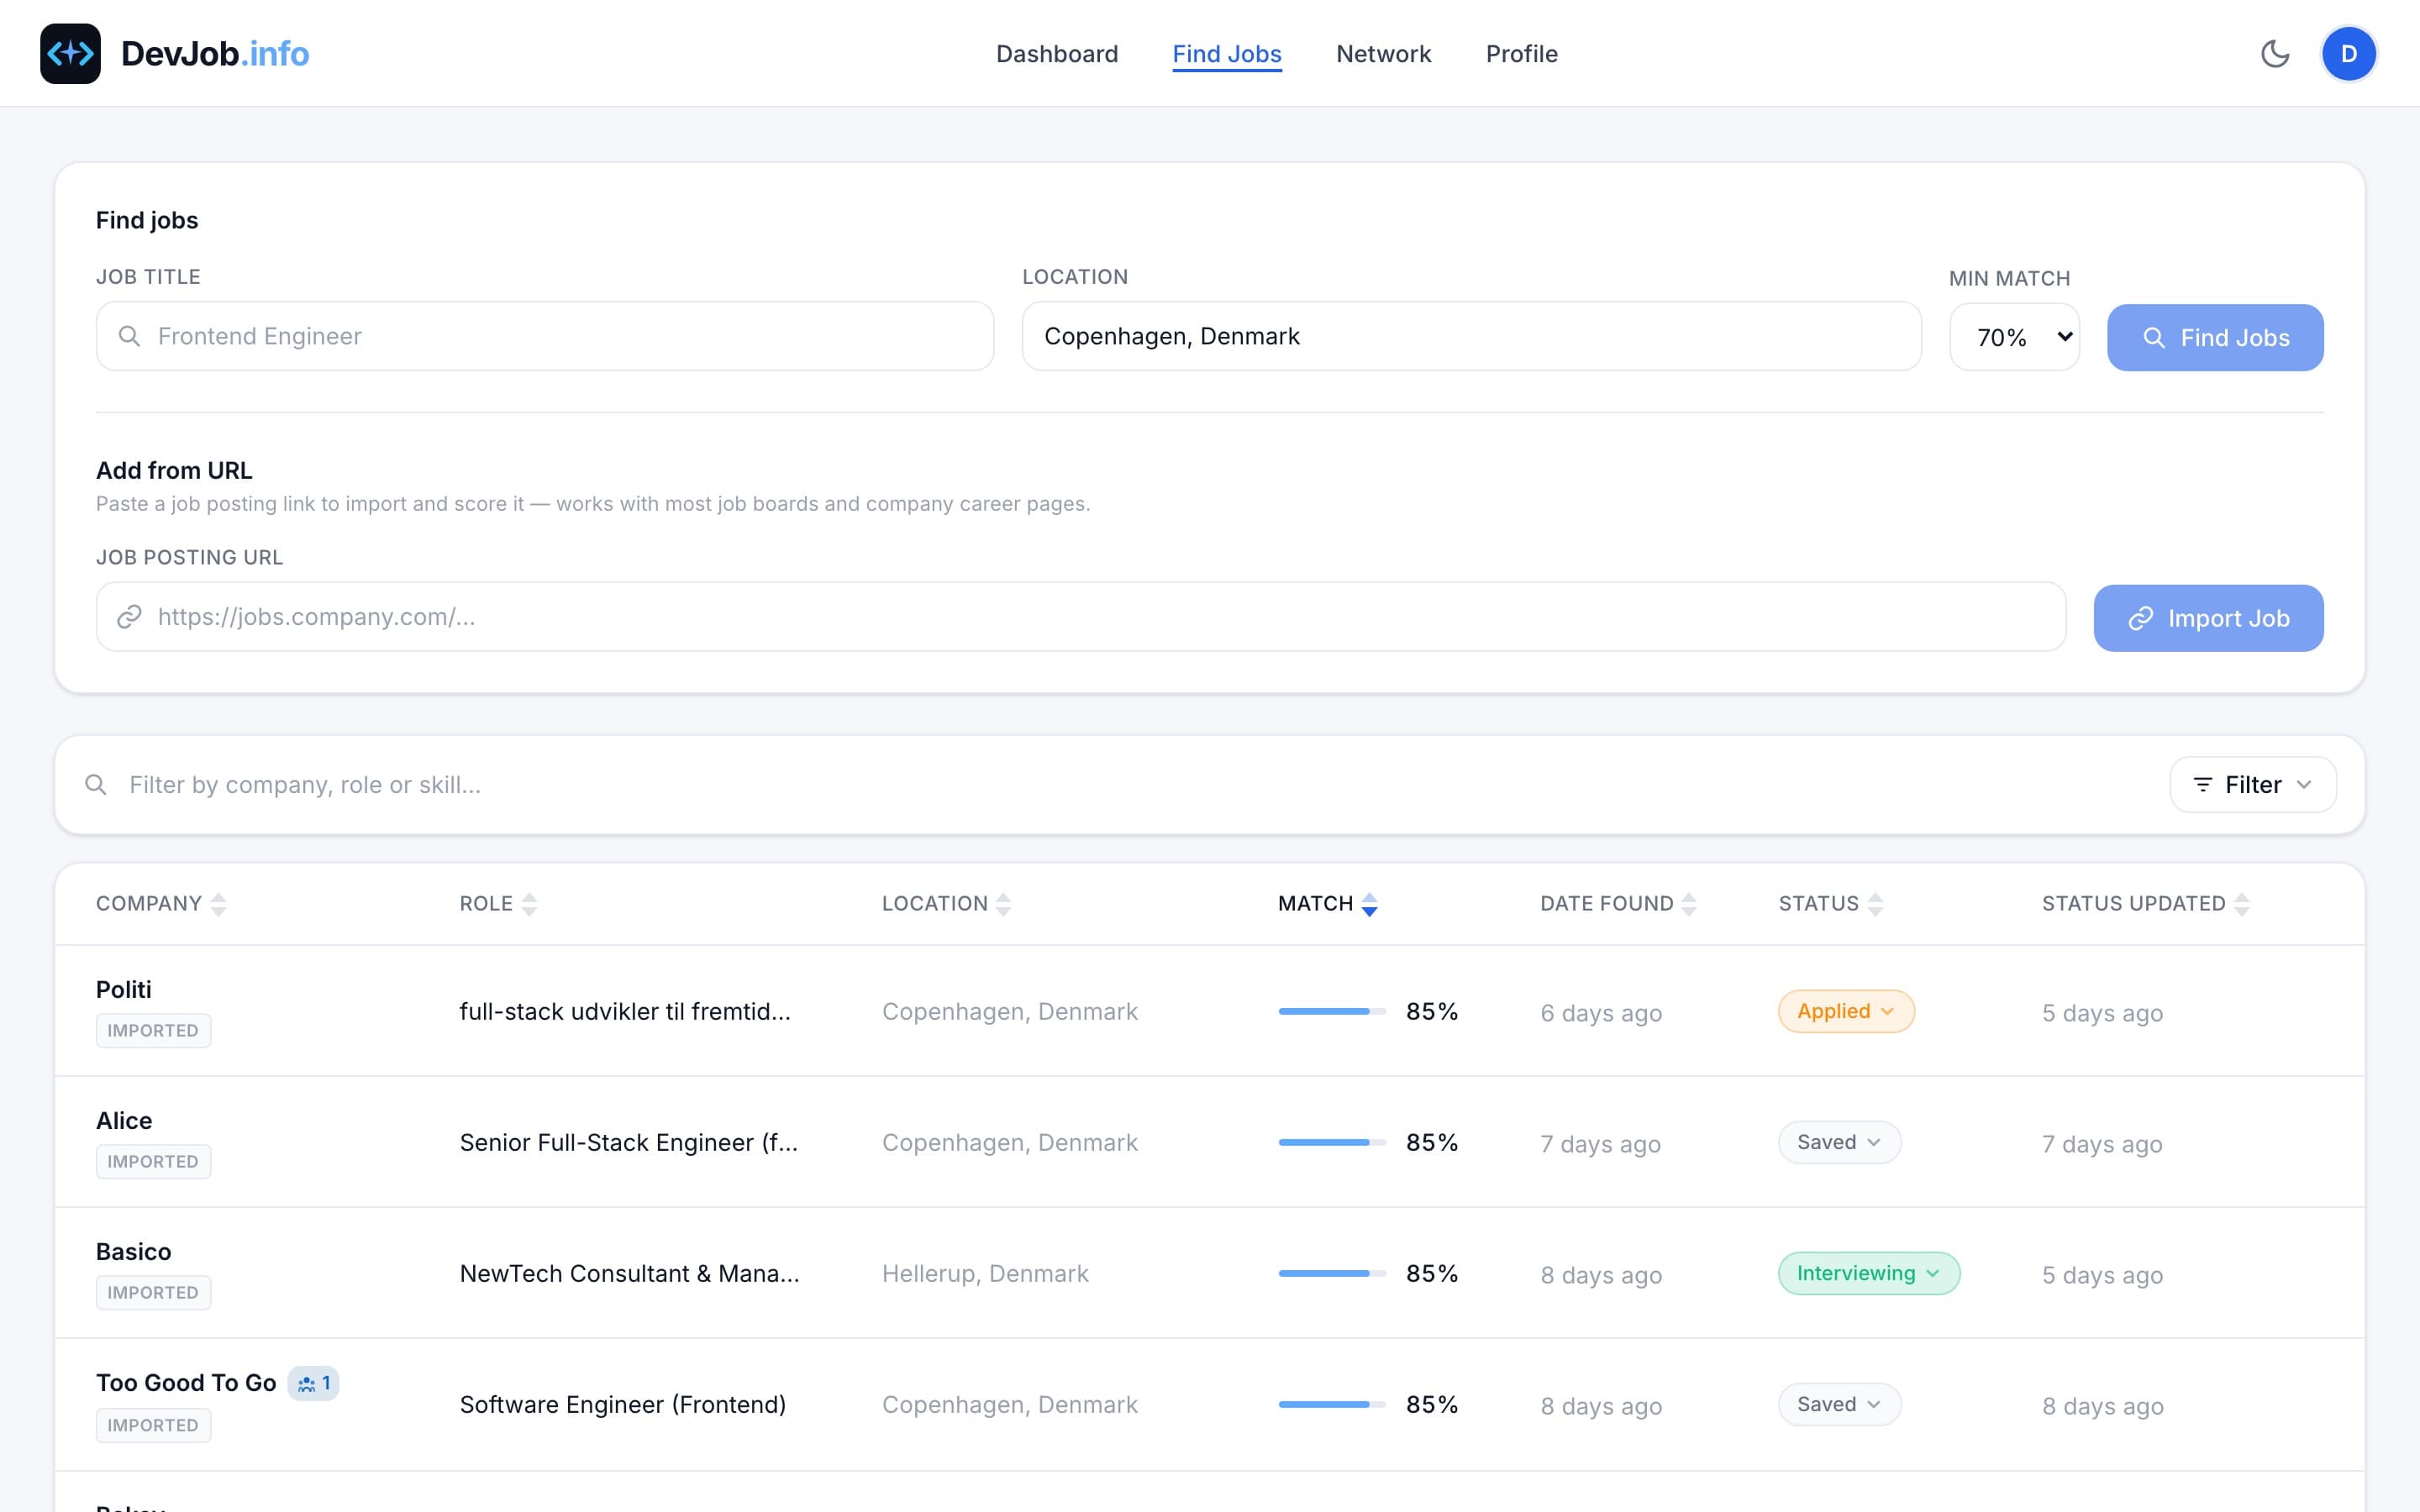2420x1512 pixels.
Task: Open role 'Software Engineer (Frontend)'
Action: pos(623,1404)
